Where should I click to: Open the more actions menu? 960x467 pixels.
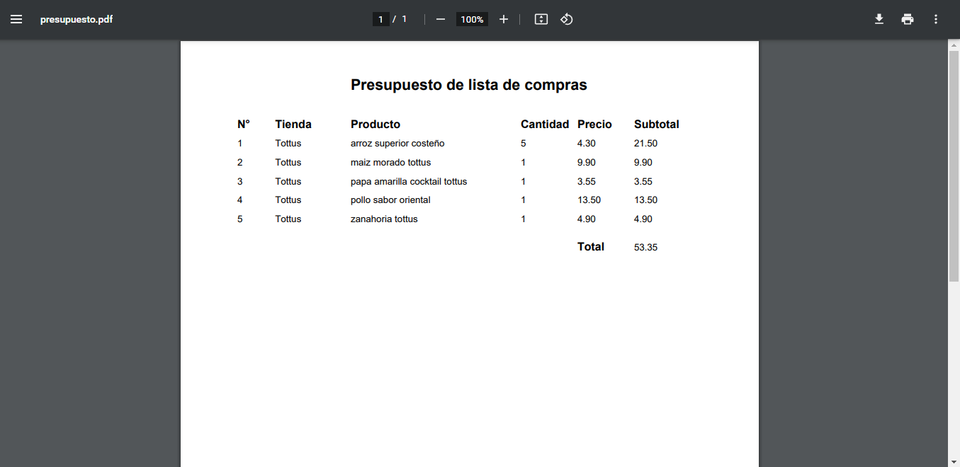936,19
